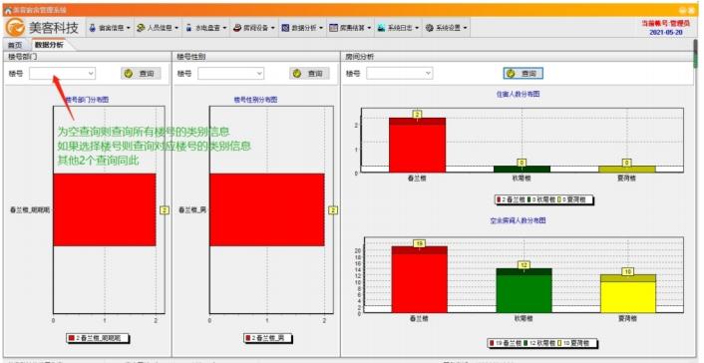The height and width of the screenshot is (363, 704).
Task: Click the title of the lower-right room chart
Action: pyautogui.click(x=518, y=221)
